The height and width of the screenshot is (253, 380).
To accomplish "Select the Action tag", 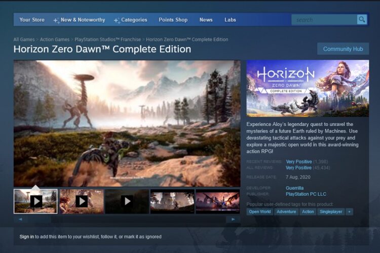I will point(308,212).
